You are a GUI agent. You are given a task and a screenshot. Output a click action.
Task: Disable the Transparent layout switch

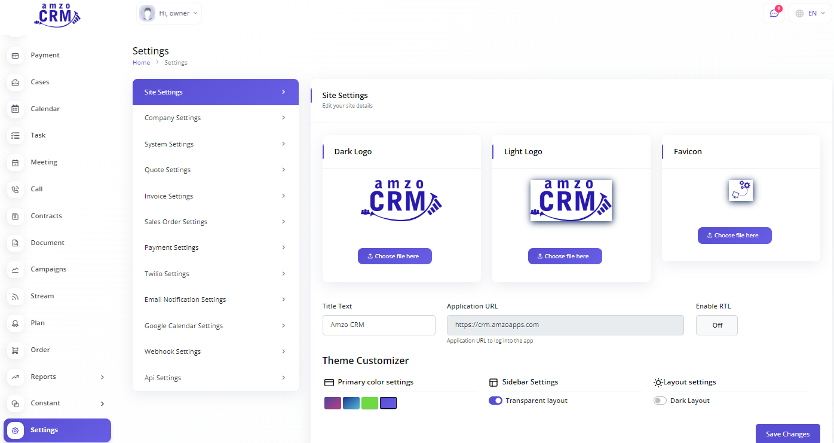[x=495, y=401]
